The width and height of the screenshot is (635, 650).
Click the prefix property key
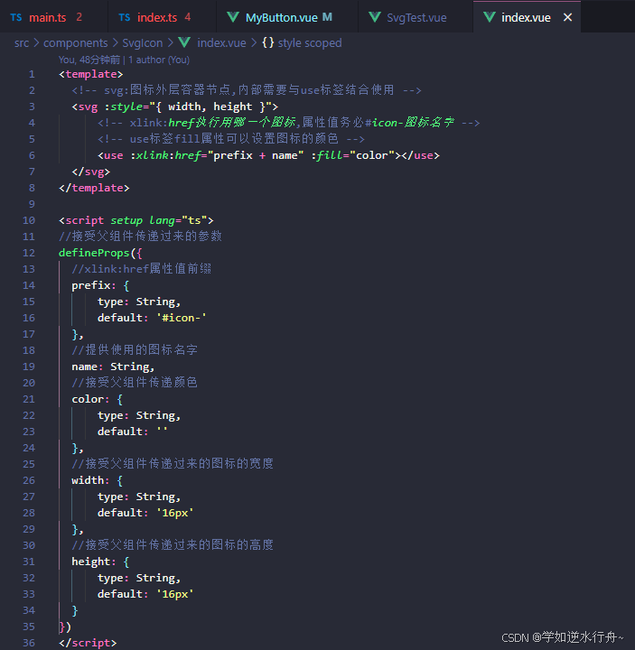click(x=91, y=285)
